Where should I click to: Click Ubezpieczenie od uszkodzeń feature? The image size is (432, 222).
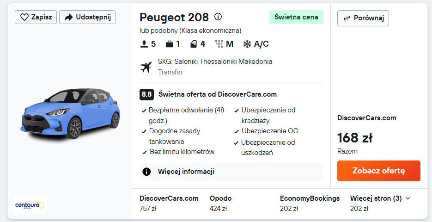268,148
